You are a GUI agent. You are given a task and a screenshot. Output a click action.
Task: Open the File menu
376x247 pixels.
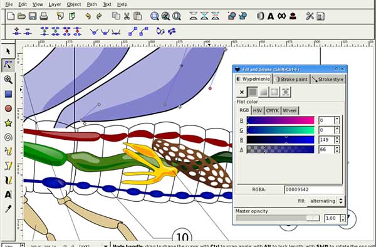(x=9, y=4)
